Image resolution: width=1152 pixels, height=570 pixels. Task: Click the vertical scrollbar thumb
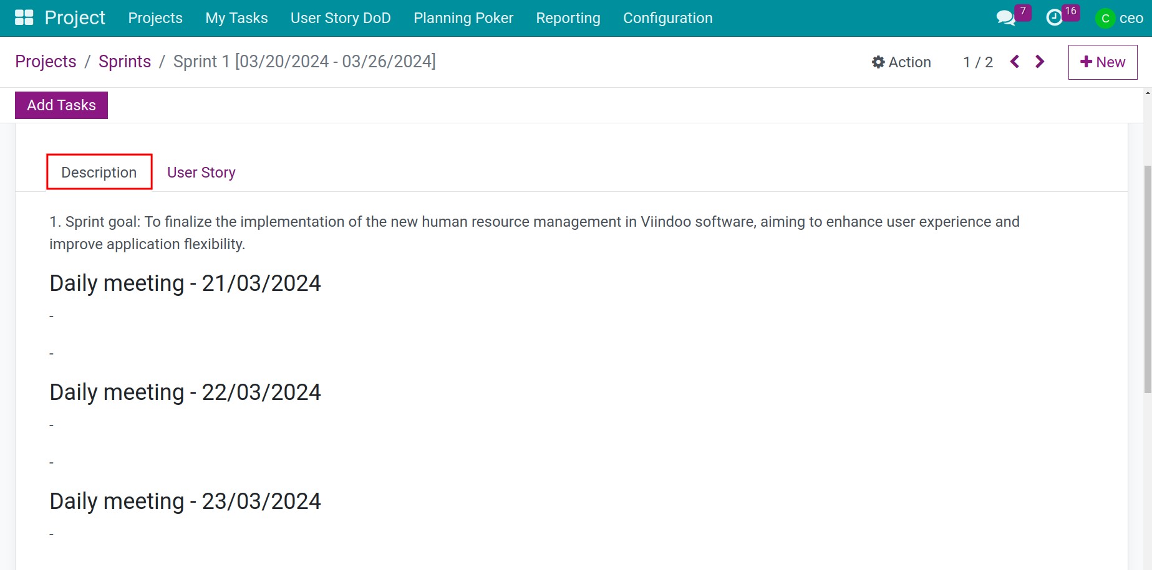(1148, 279)
